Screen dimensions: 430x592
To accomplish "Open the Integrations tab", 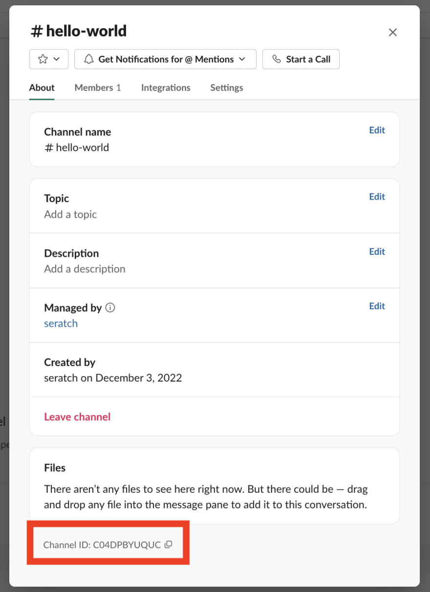I will (166, 88).
